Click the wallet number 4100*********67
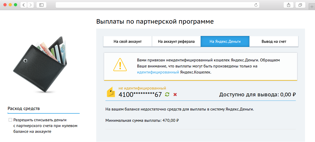 tap(140, 94)
